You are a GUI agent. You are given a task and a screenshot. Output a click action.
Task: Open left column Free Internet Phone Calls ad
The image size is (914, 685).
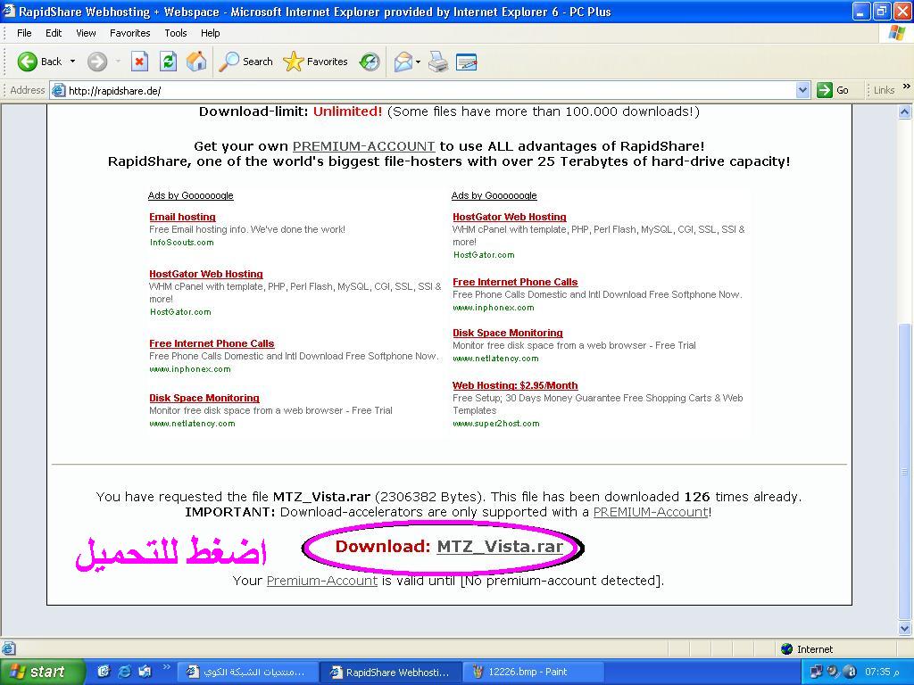(212, 343)
